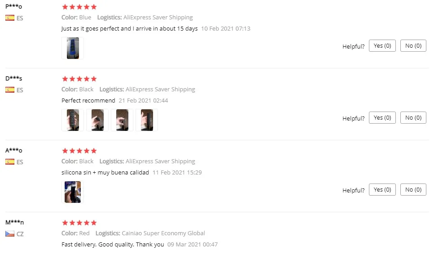Mark D***s's review as helpful Yes
The width and height of the screenshot is (434, 255).
(x=382, y=118)
